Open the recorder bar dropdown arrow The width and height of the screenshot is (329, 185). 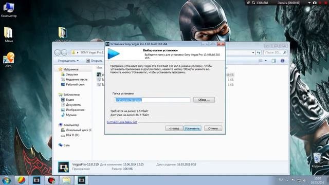click(309, 3)
